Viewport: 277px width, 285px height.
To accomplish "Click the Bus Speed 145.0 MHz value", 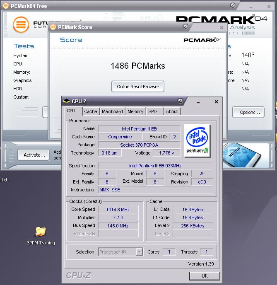I will point(118,226).
